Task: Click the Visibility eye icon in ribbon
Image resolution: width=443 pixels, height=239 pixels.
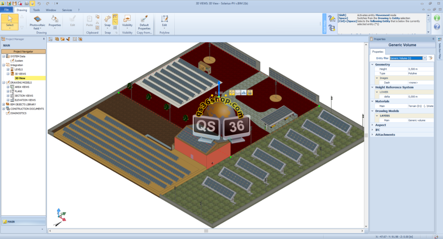Action: (127, 19)
